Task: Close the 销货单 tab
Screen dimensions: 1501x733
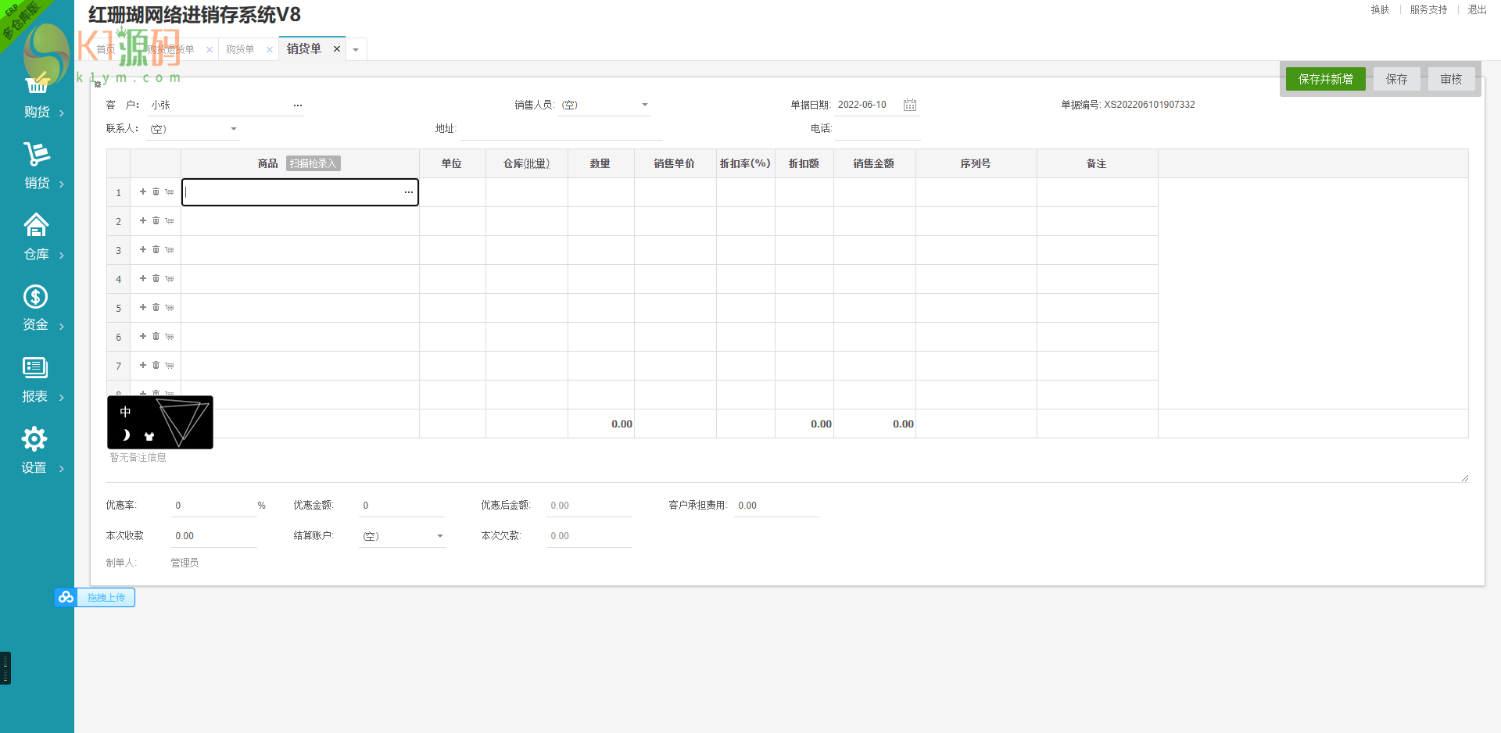Action: [337, 48]
